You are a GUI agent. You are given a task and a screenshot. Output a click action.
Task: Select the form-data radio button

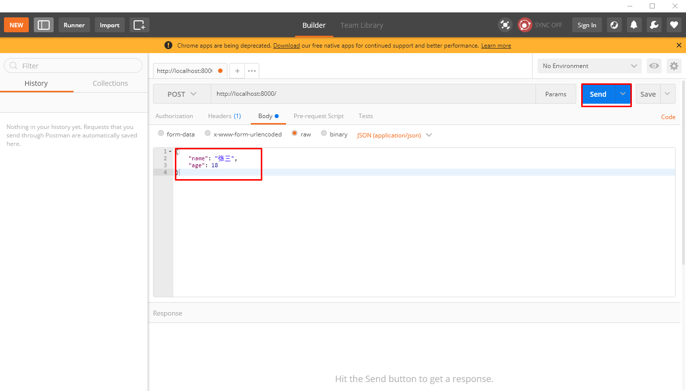tap(161, 133)
